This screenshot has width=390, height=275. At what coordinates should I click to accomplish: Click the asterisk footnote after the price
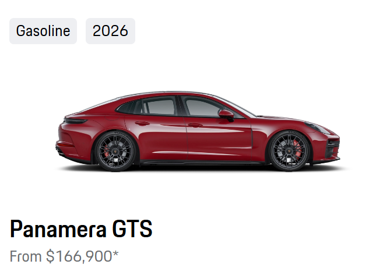[x=115, y=254]
